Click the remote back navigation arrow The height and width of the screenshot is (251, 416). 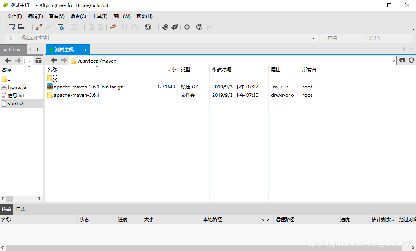coord(54,60)
